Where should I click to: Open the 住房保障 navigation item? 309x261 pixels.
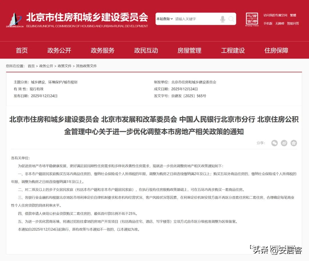pyautogui.click(x=276, y=51)
